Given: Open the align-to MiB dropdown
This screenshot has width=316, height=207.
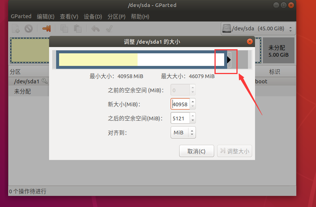Looking at the screenshot, I should tap(183, 133).
